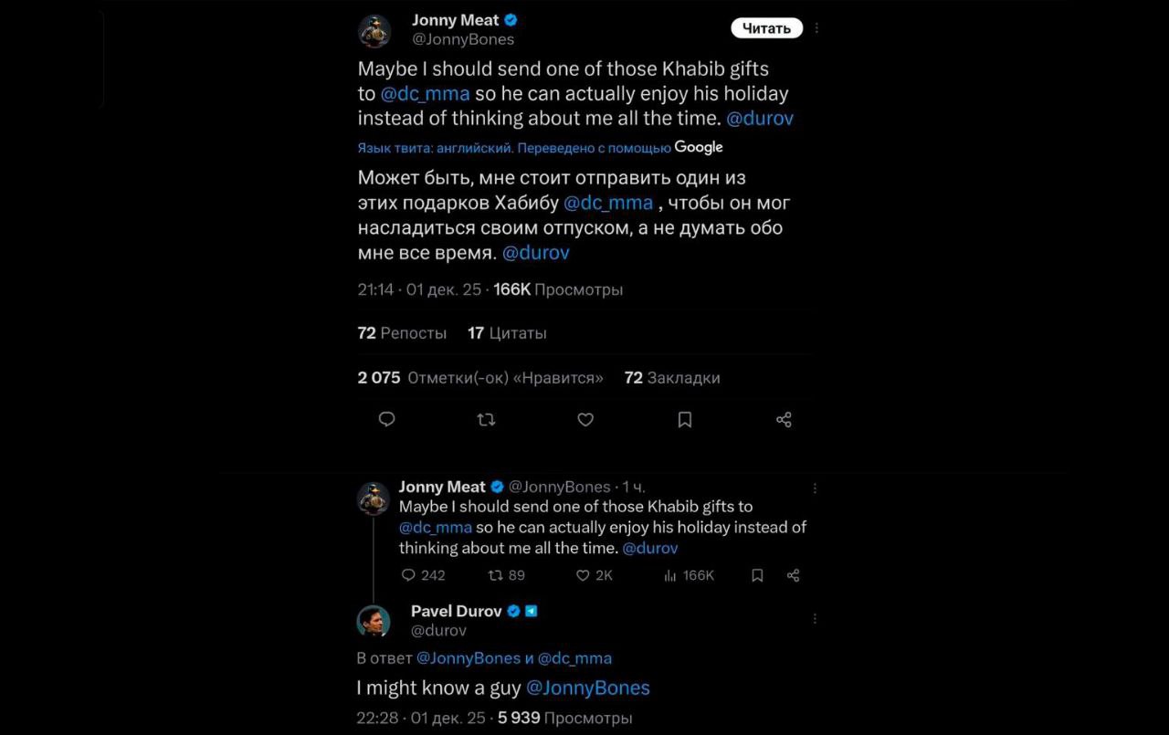
Task: Open more options for the top tweet
Action: point(816,28)
